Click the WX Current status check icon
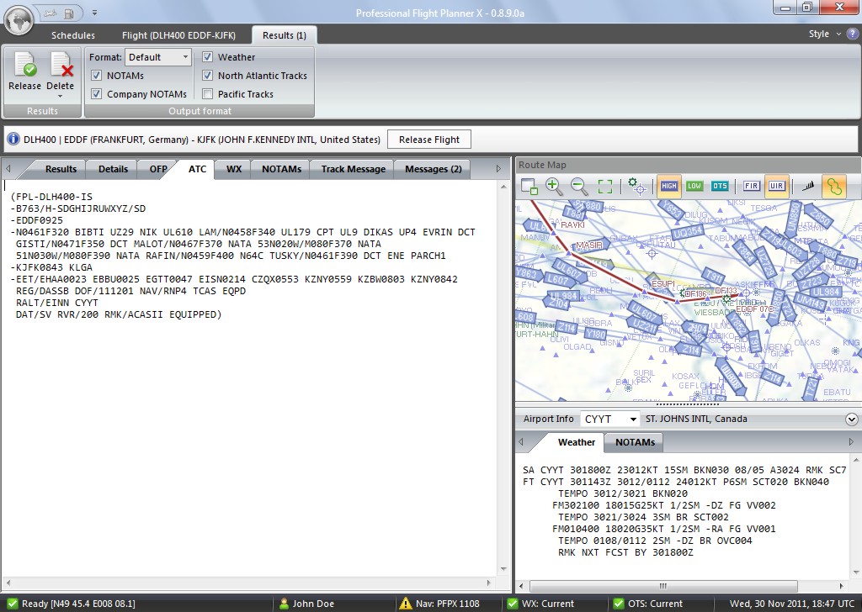The height and width of the screenshot is (612, 862). pos(513,604)
